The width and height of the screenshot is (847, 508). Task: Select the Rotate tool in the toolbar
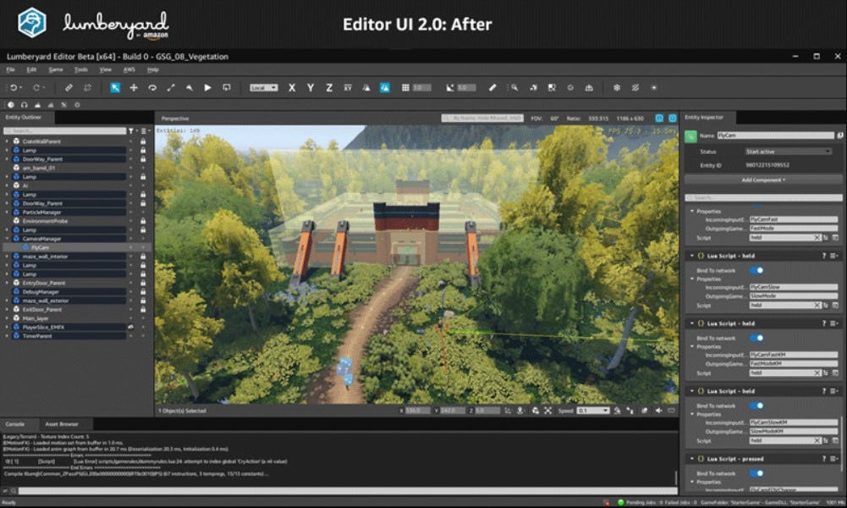click(x=153, y=86)
